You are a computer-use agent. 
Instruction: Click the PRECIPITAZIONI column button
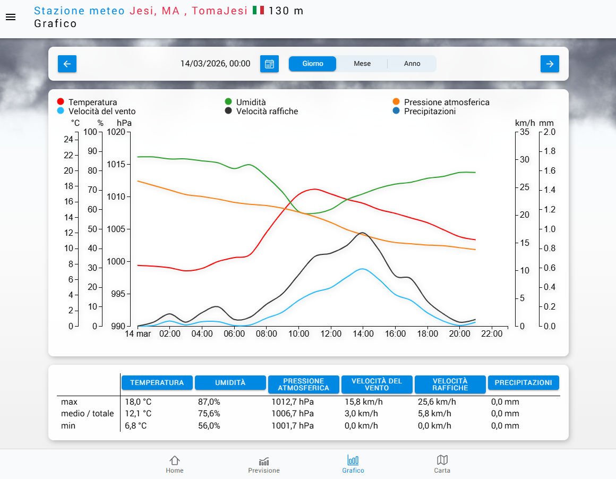[x=523, y=383]
